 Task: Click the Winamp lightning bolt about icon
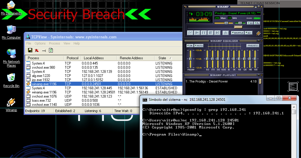[x=259, y=33]
